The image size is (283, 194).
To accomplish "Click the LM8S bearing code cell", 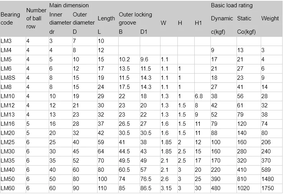I will (x=8, y=77).
